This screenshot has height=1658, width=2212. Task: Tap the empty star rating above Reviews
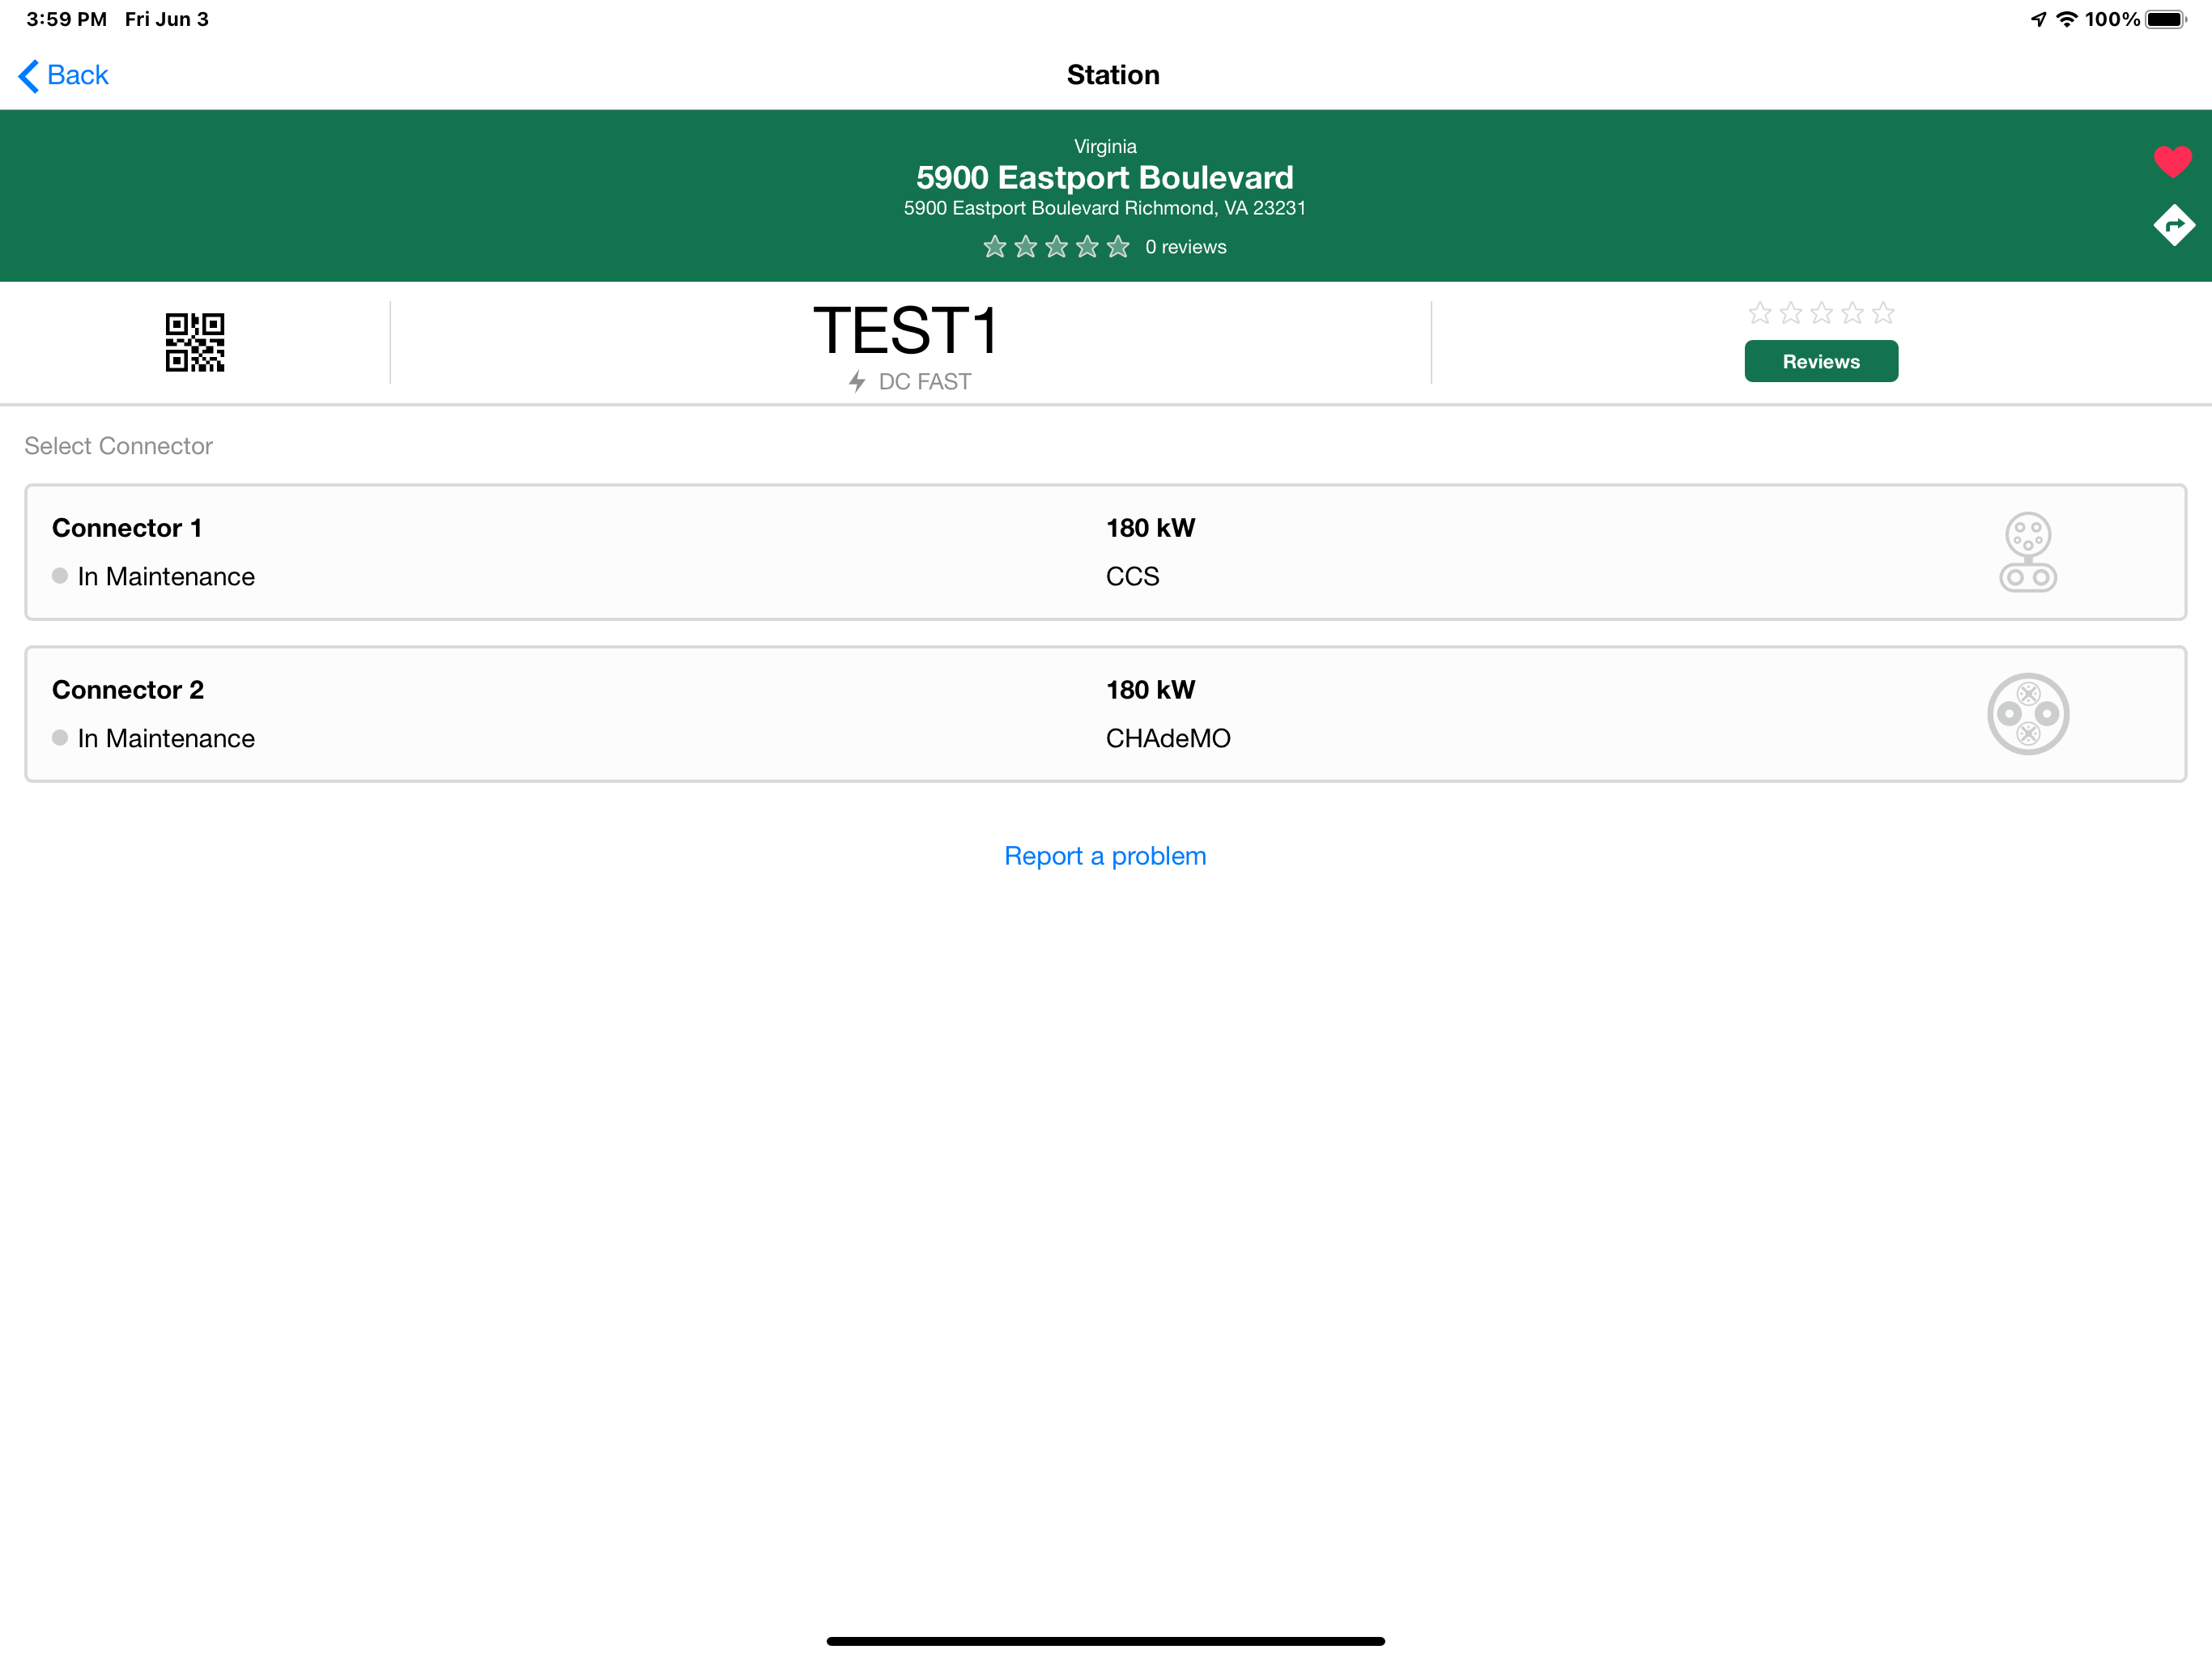click(1821, 313)
